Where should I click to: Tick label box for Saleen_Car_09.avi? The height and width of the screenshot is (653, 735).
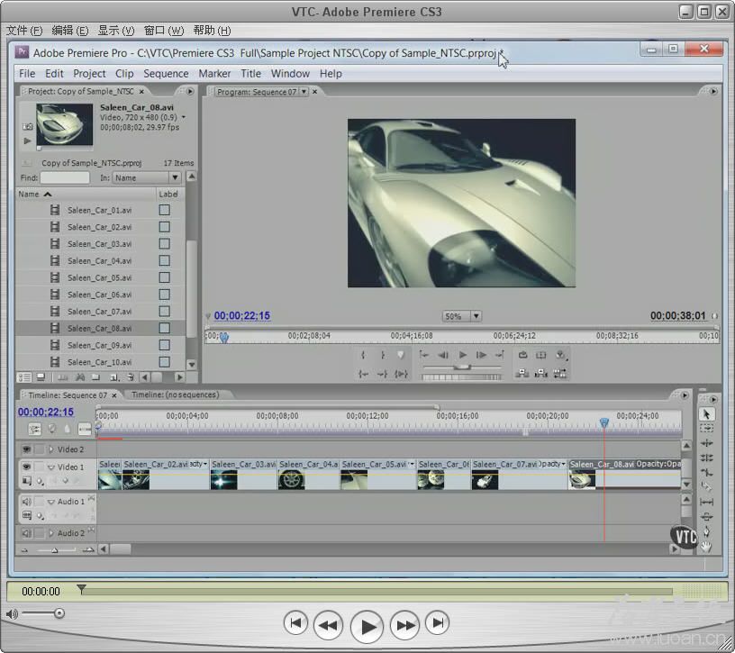pyautogui.click(x=164, y=345)
